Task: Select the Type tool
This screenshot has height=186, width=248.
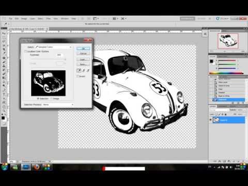Action: pos(4,94)
